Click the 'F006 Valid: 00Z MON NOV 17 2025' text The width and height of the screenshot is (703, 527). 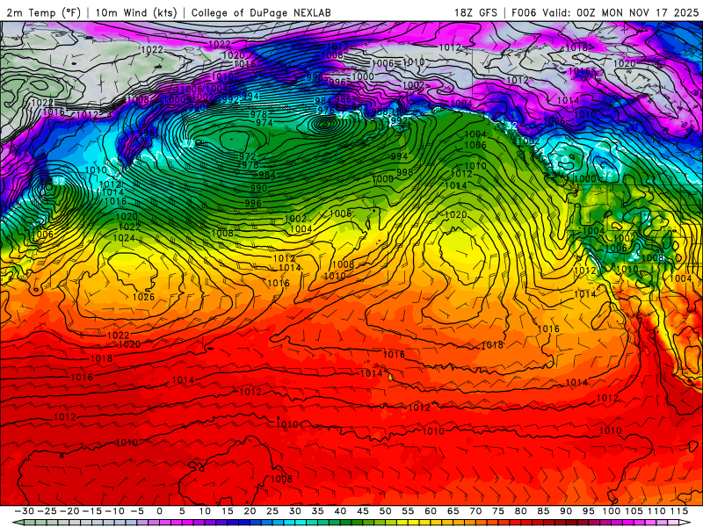[605, 12]
